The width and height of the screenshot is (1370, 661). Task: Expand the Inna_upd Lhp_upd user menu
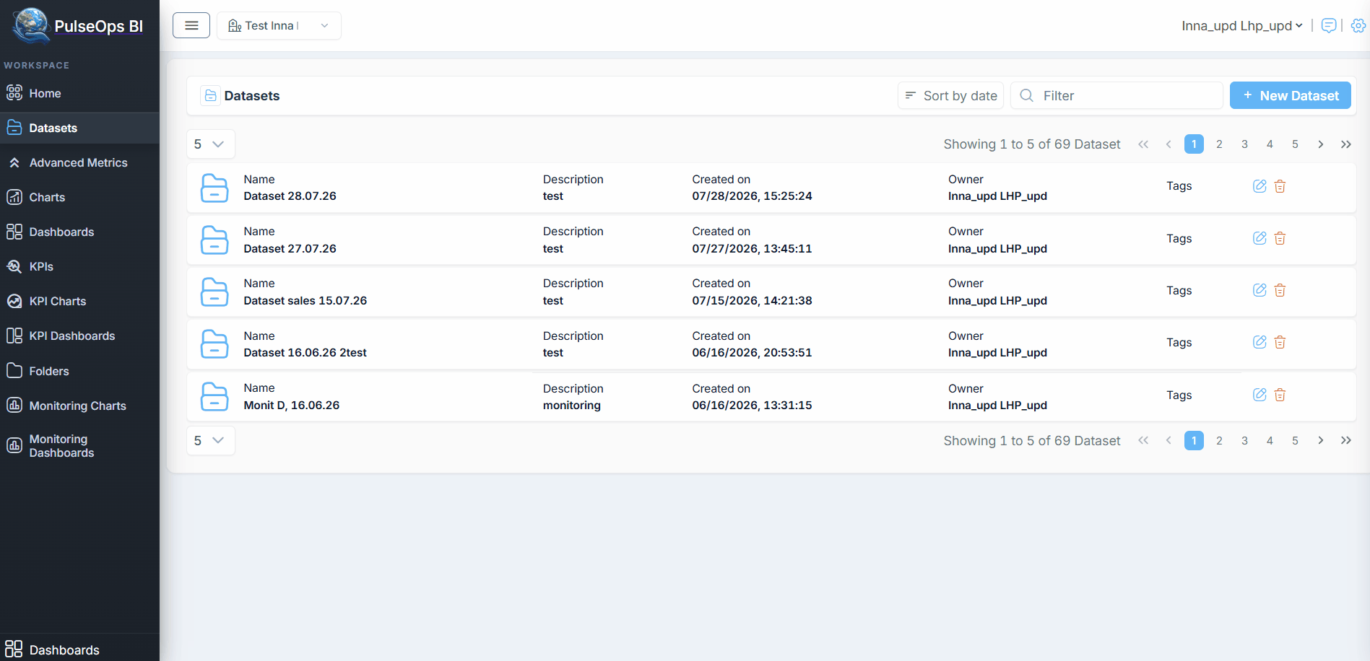tap(1241, 26)
